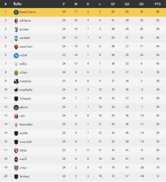Open the AS Roma crest icon
Viewport: 166px width, 182px height.
16,47
